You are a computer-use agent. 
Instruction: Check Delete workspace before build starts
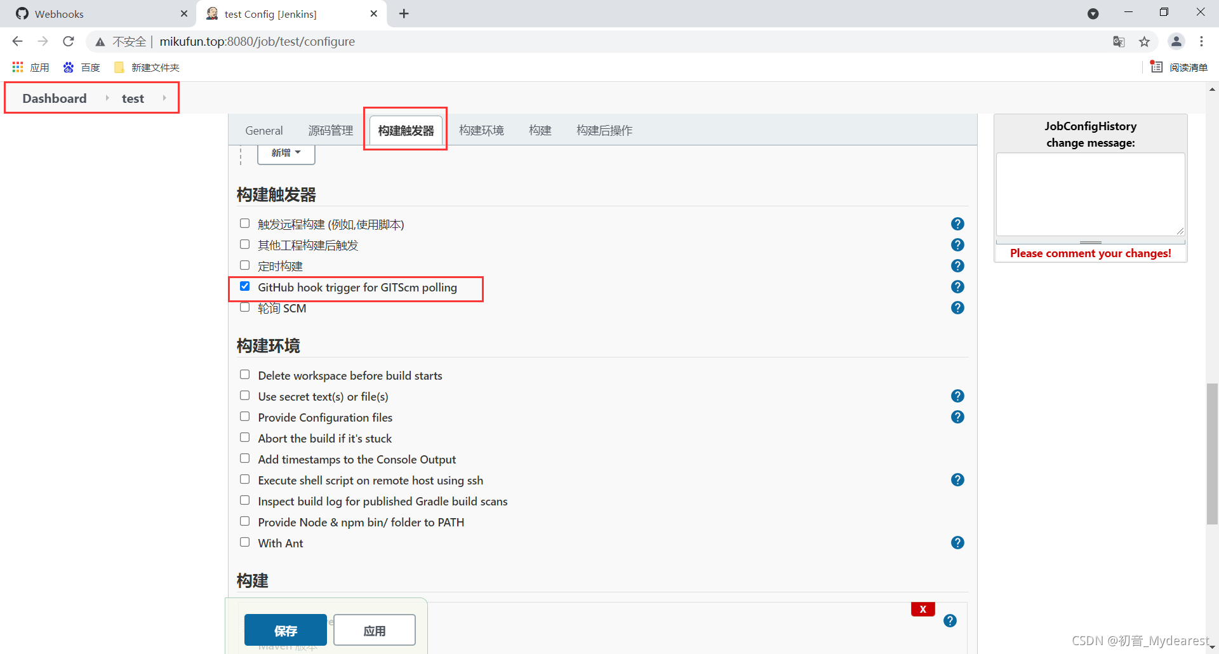[x=244, y=375]
